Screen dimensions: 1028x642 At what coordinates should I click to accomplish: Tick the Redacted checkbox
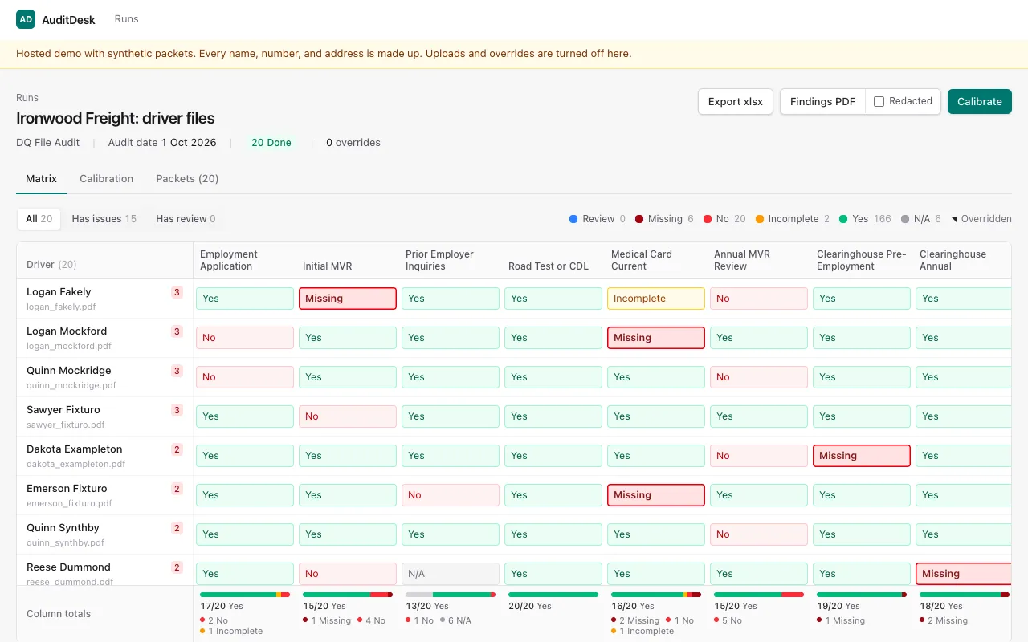coord(879,102)
